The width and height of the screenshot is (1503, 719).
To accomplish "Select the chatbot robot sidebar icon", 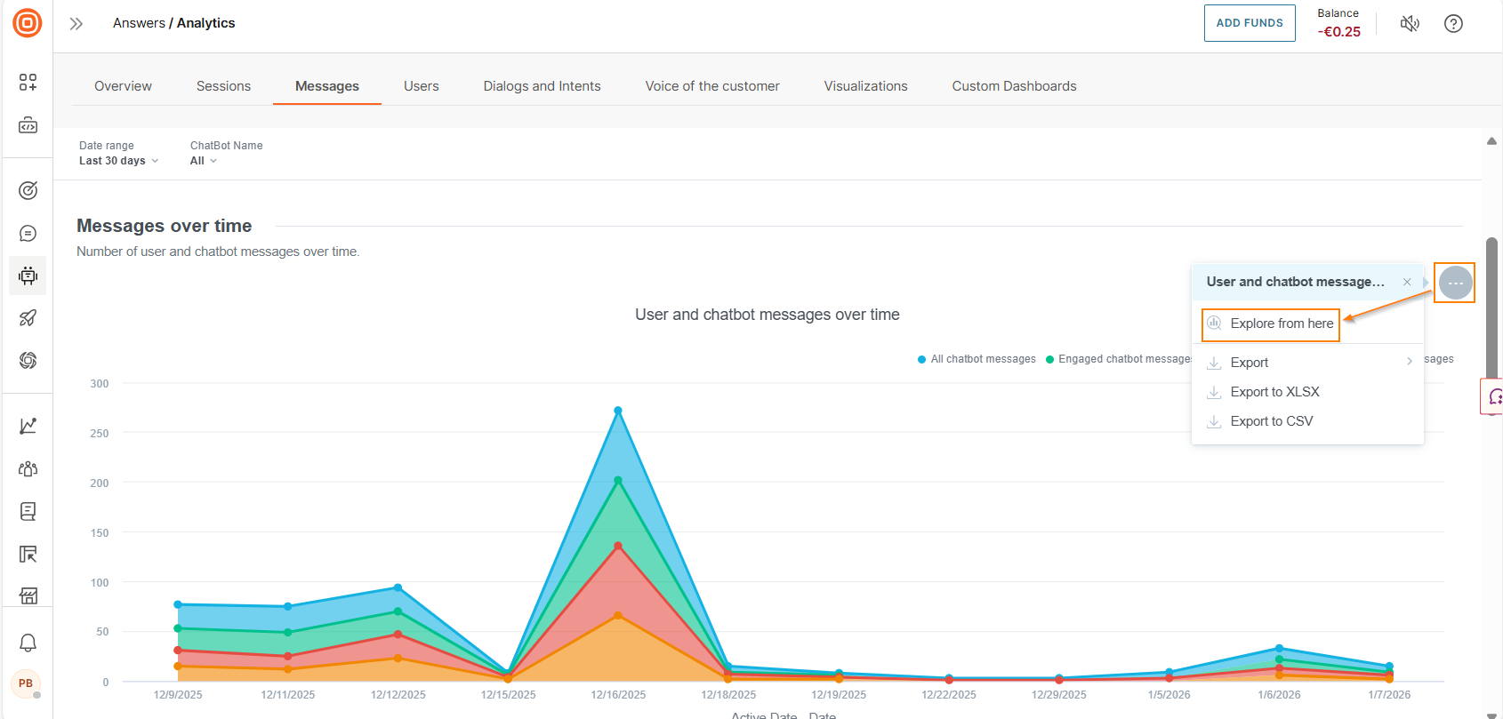I will (28, 276).
